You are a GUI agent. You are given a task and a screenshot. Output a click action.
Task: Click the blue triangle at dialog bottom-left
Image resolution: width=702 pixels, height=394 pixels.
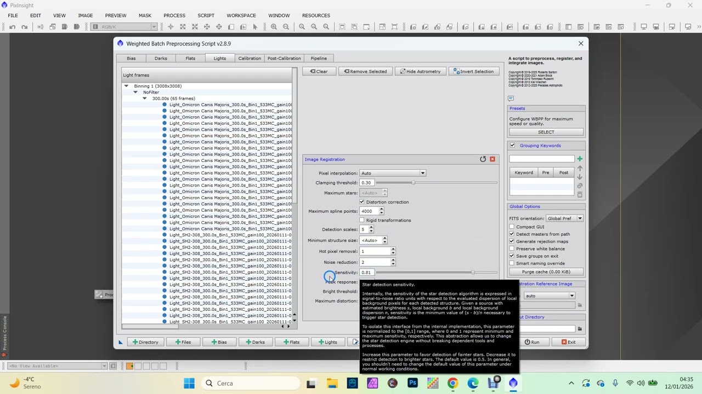(x=121, y=342)
